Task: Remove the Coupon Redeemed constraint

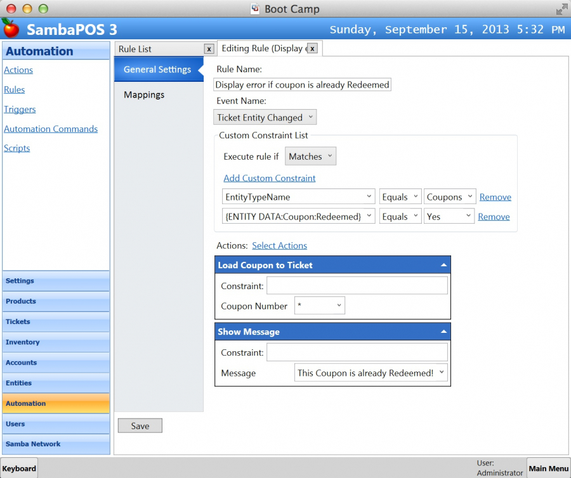Action: (x=494, y=217)
